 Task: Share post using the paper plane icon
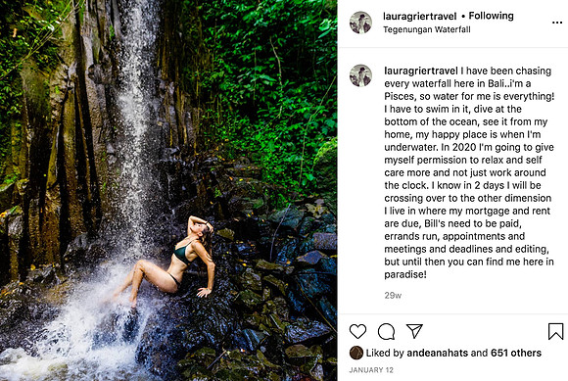414,331
